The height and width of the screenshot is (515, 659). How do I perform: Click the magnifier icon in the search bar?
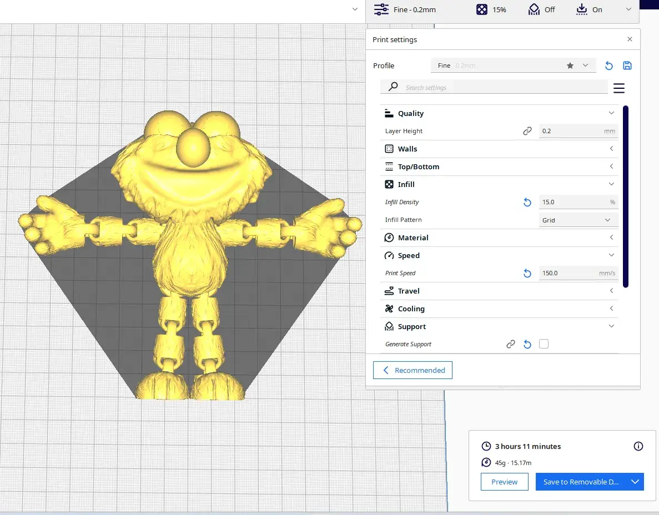pyautogui.click(x=393, y=87)
